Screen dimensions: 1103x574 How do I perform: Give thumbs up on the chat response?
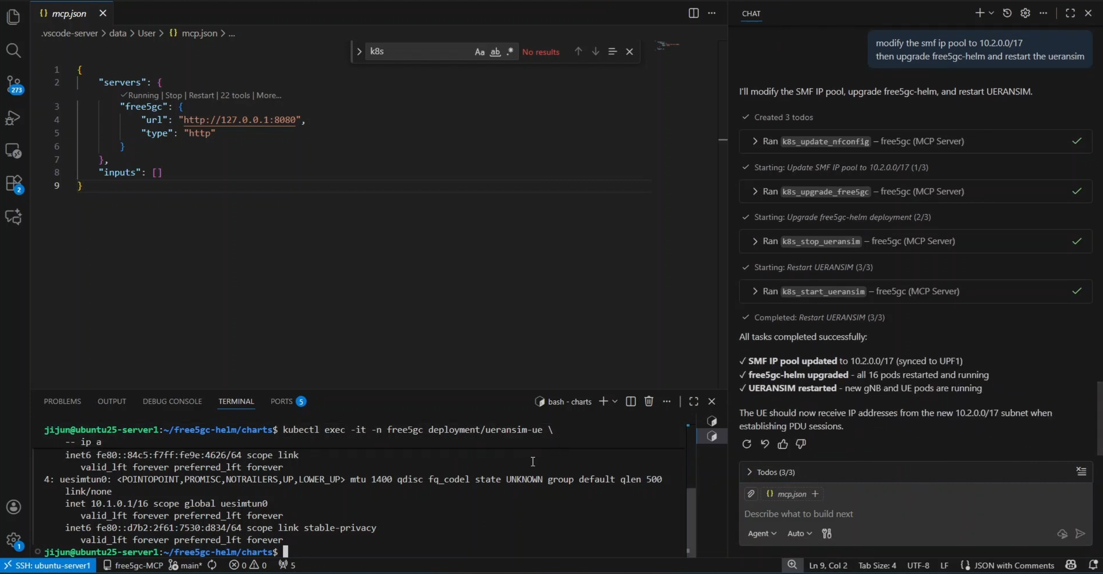click(x=782, y=444)
